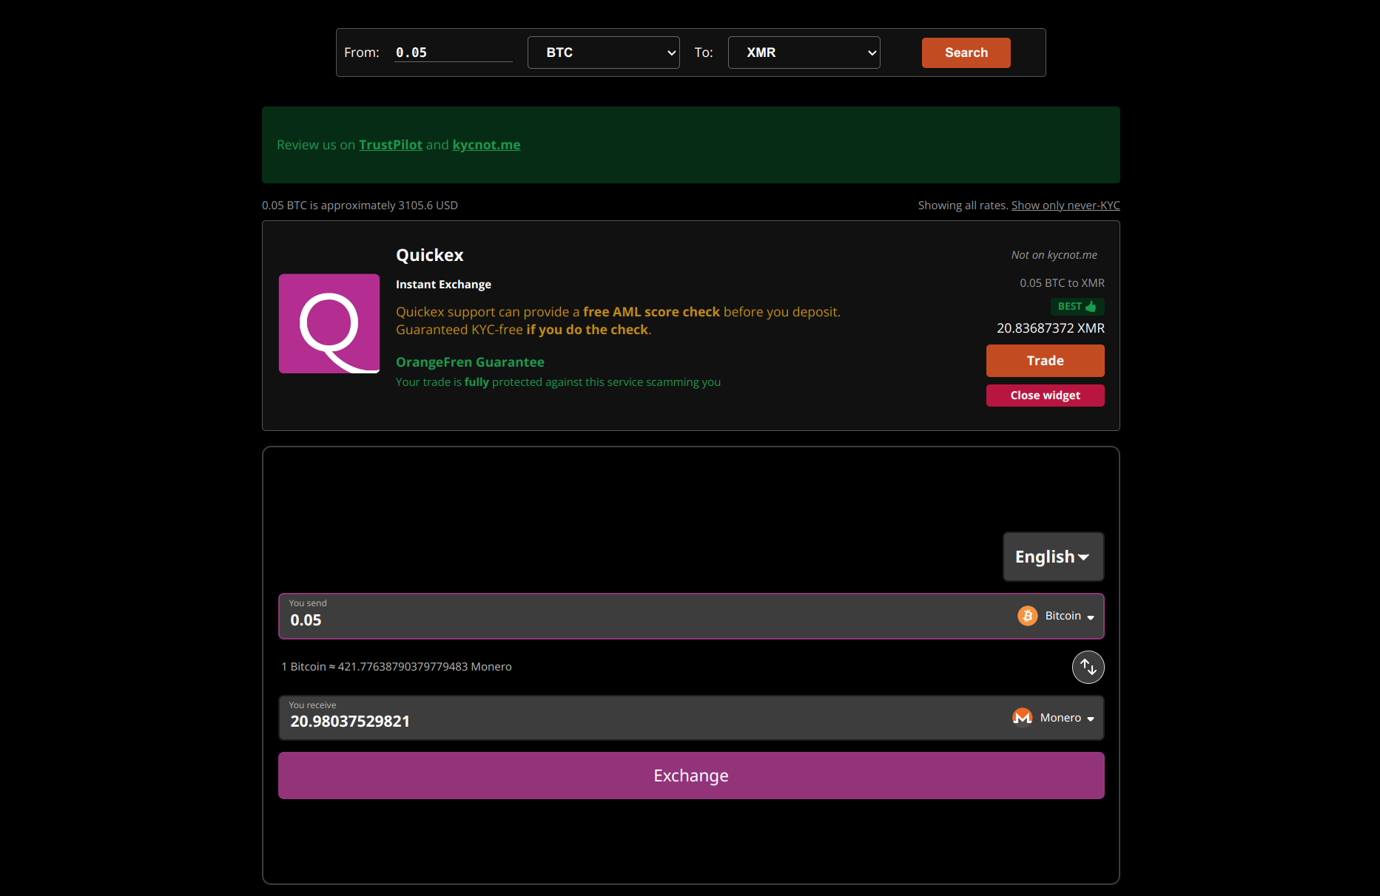Click the orange Search button
1380x896 pixels.
tap(966, 52)
